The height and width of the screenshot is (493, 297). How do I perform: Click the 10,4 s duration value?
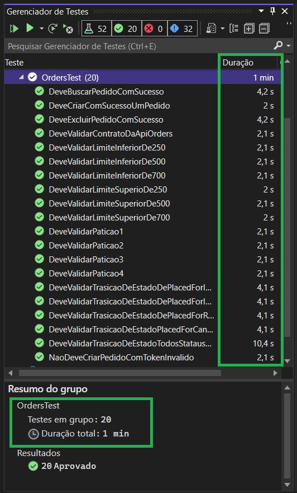pyautogui.click(x=263, y=344)
